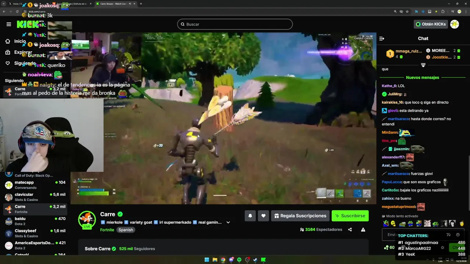Screen dimensions: 470x264
Task: Click the Chrome back arrow
Action: pyautogui.click(x=4, y=11)
